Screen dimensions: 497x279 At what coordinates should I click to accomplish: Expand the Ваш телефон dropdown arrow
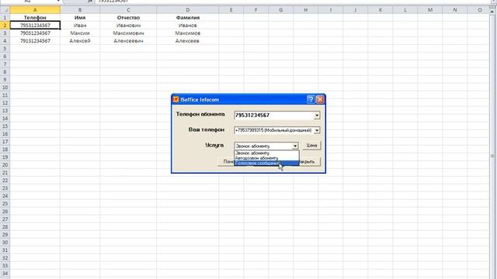coord(317,130)
